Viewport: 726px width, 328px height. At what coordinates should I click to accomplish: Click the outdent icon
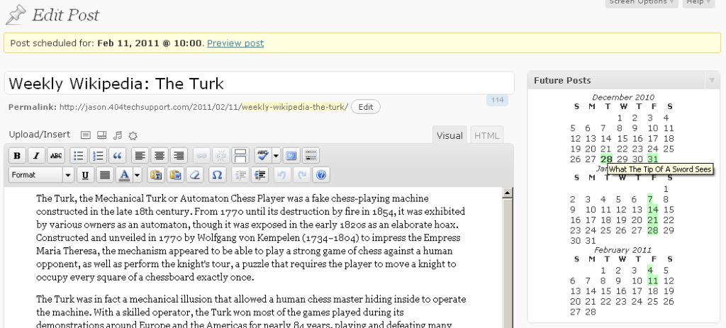[x=240, y=175]
